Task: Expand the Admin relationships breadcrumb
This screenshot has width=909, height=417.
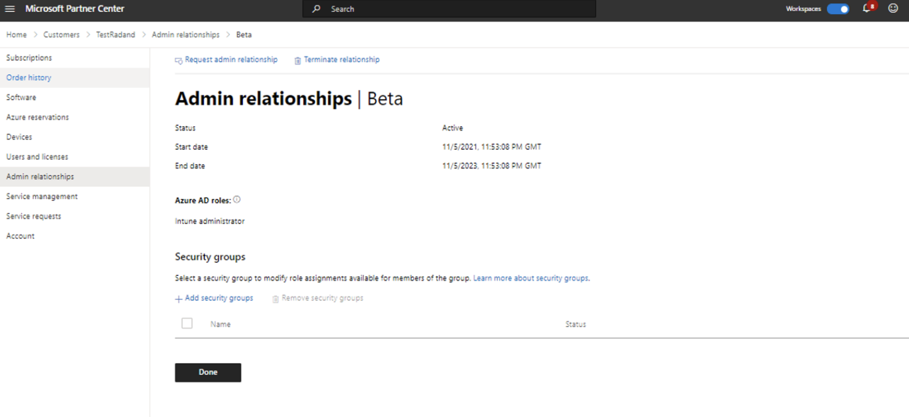Action: pos(185,34)
